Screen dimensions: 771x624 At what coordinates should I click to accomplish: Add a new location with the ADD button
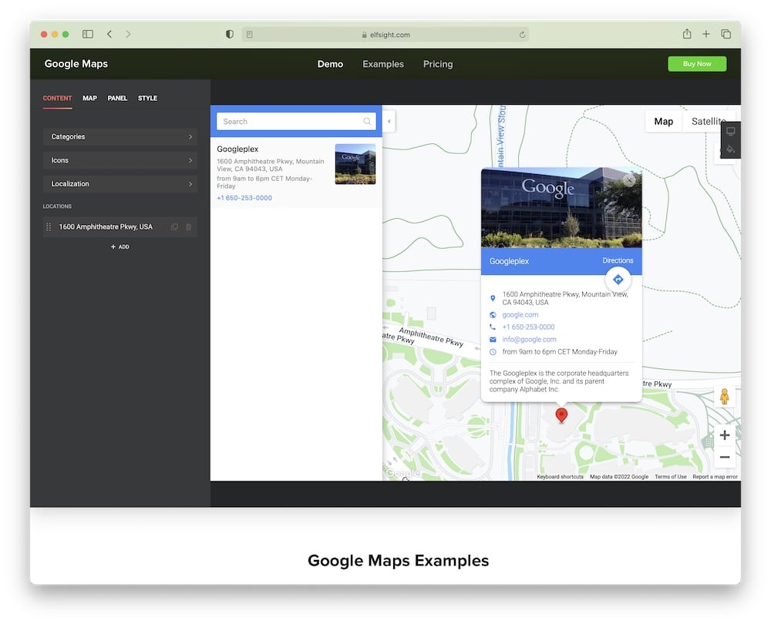[x=120, y=247]
